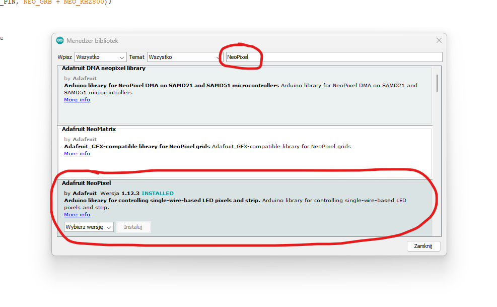
Task: Click the Instaluj button
Action: point(133,227)
